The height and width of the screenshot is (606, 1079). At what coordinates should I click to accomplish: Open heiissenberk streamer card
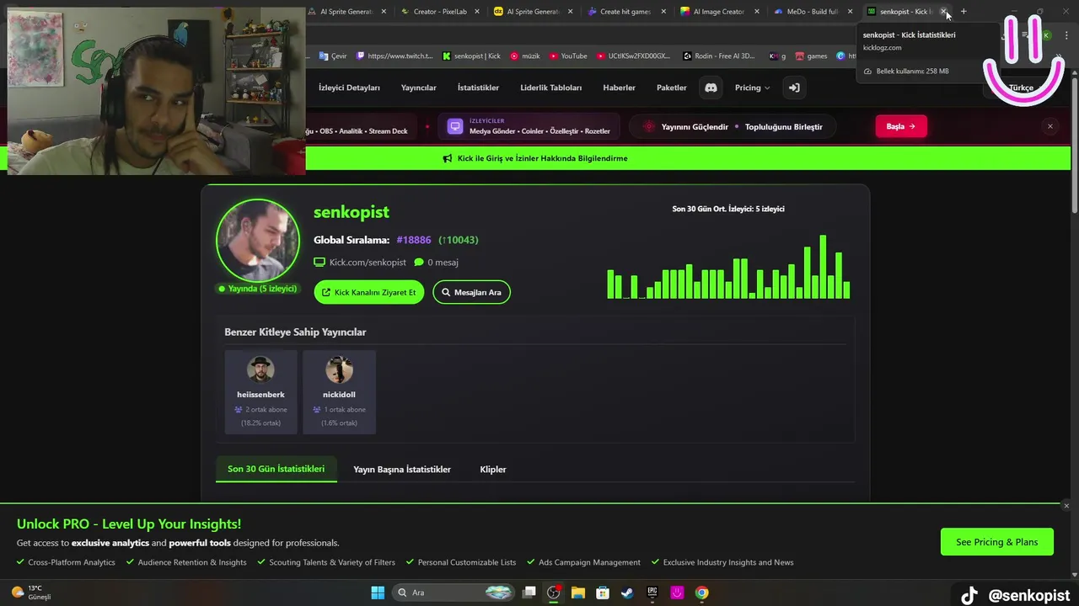[260, 392]
